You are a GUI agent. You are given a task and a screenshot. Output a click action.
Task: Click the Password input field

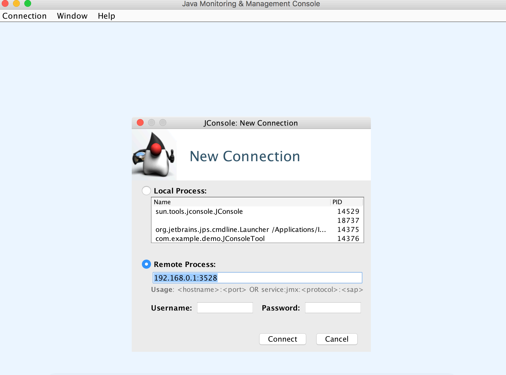tap(333, 308)
